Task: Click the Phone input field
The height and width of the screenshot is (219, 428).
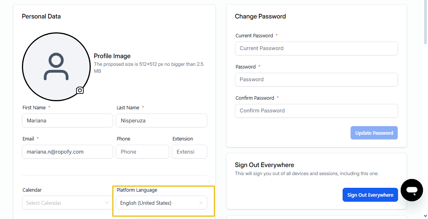Action: (x=143, y=152)
